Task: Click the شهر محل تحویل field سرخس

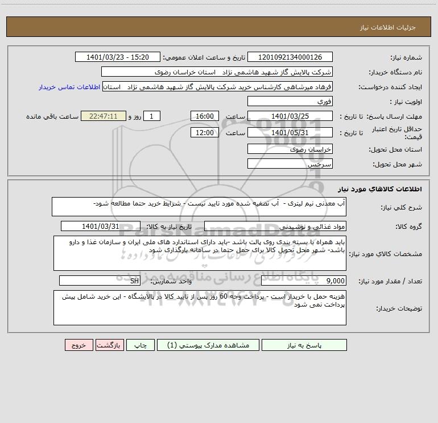Action: 290,164
